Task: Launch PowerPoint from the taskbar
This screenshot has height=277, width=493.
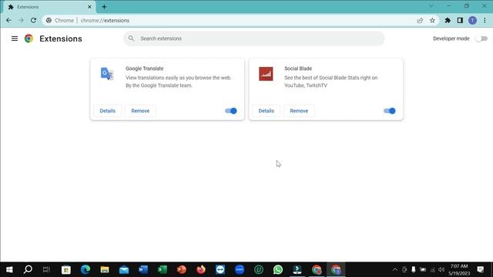Action: click(x=182, y=269)
